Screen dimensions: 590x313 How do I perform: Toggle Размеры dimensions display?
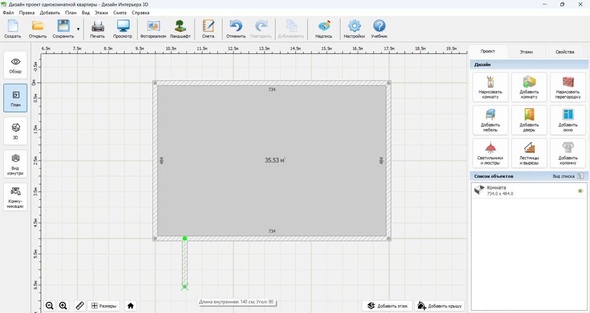(x=104, y=306)
